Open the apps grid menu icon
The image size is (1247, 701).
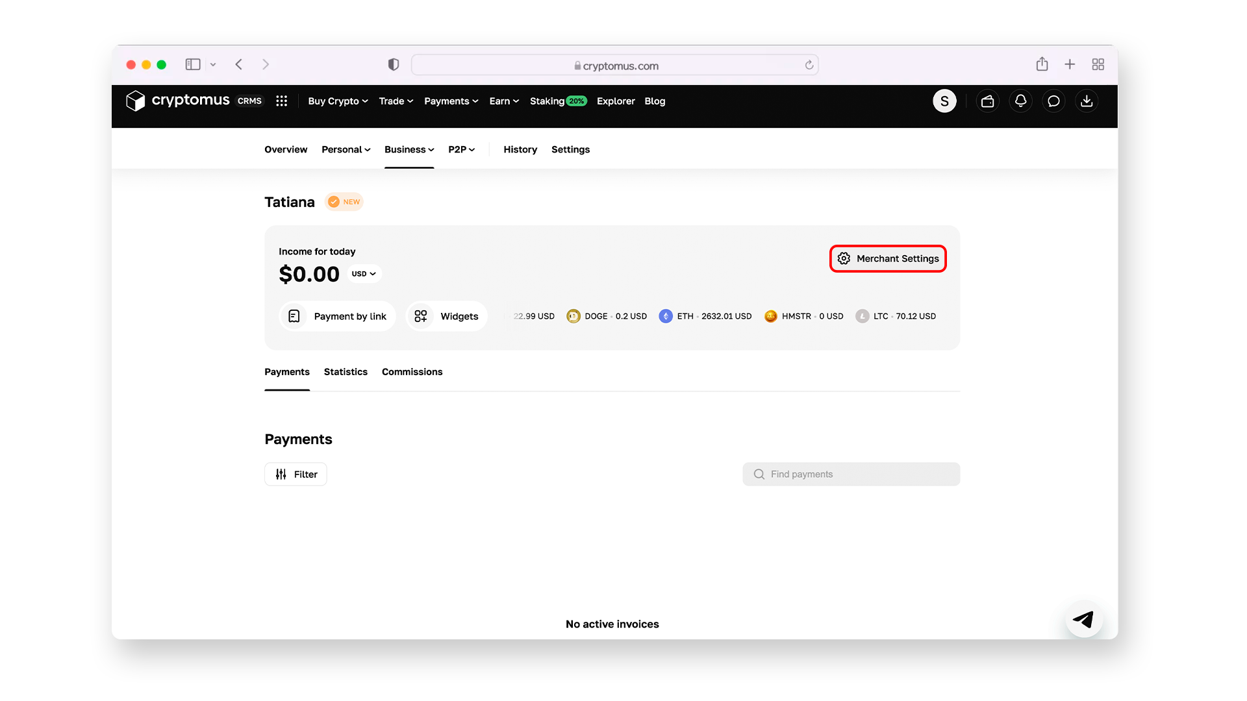click(x=281, y=101)
